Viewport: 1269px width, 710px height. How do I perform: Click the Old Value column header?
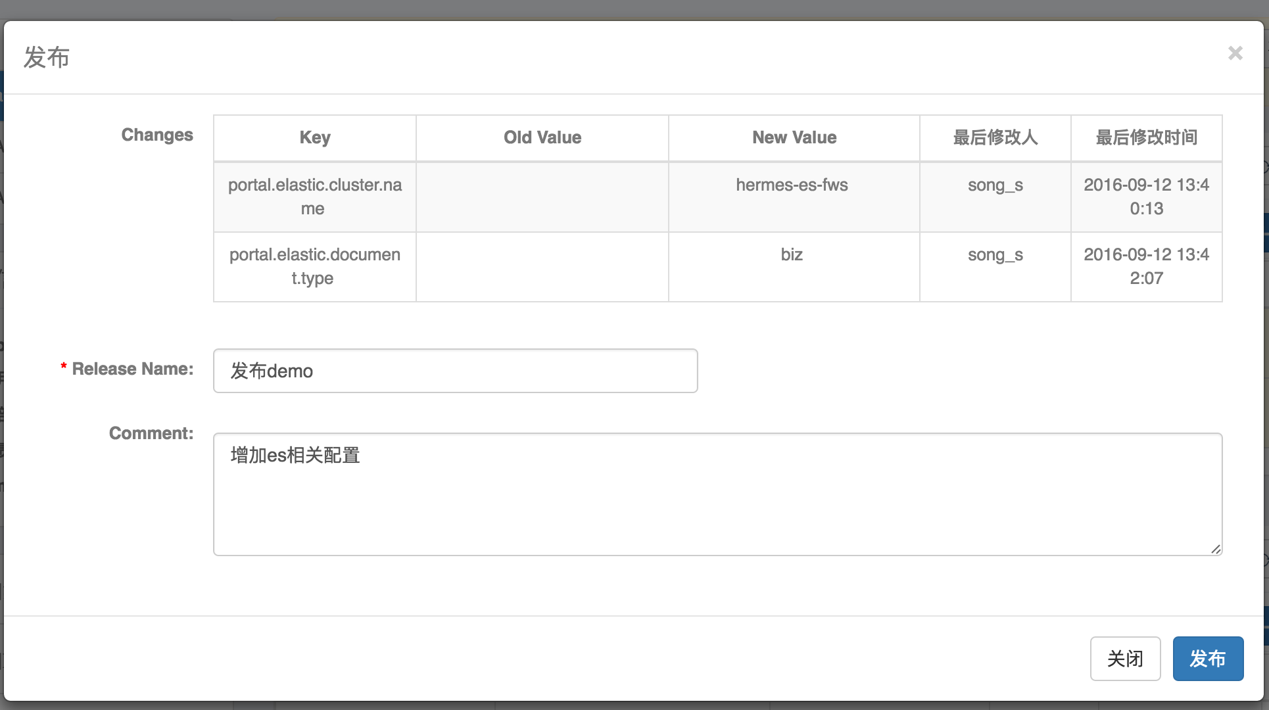point(542,137)
